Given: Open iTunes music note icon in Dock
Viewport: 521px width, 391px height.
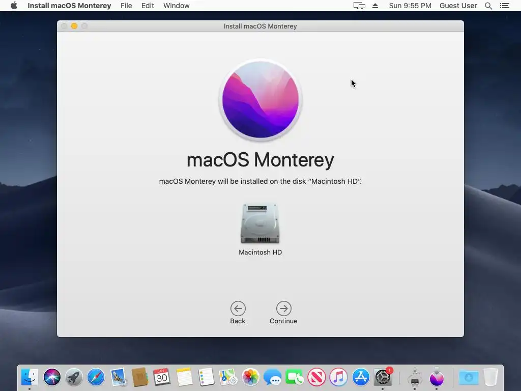Looking at the screenshot, I should pyautogui.click(x=338, y=377).
